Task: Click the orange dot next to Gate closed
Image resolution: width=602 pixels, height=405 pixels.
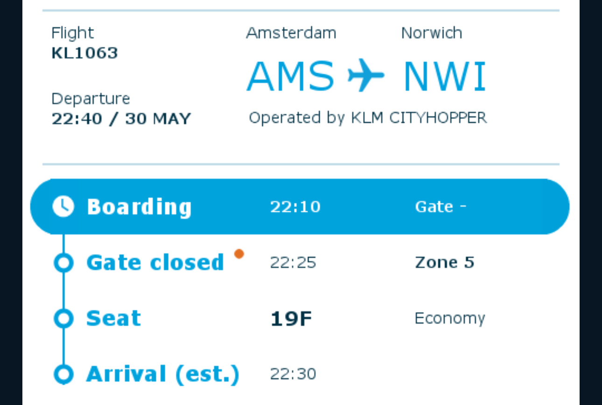Action: pyautogui.click(x=239, y=254)
